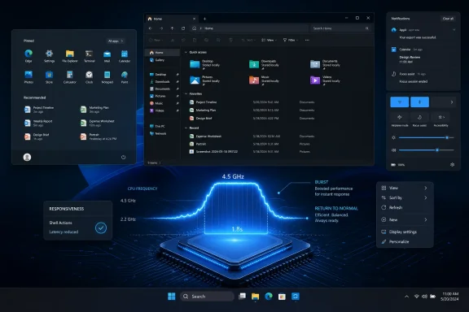Toggle Airplane mode tile
The image size is (469, 312).
click(400, 117)
